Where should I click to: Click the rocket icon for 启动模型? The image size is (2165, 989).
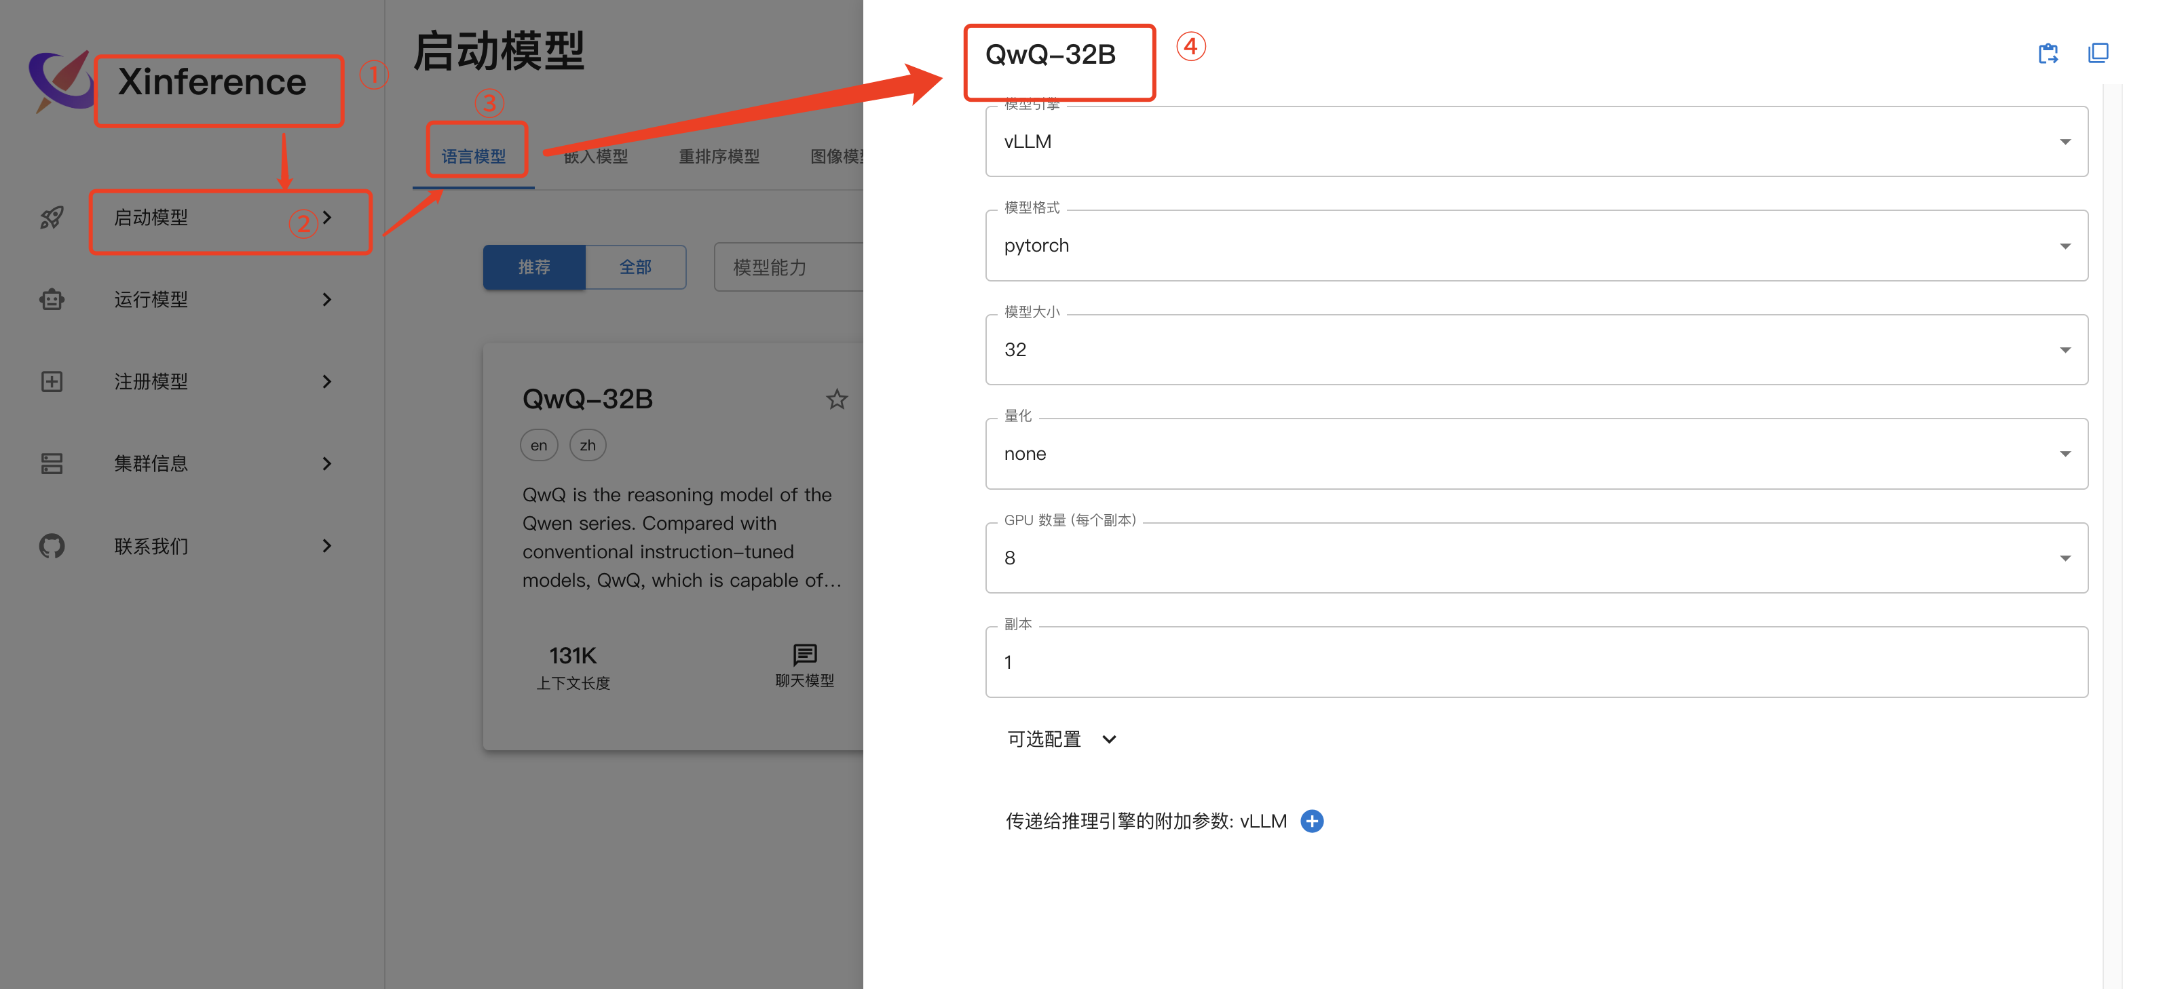[52, 218]
